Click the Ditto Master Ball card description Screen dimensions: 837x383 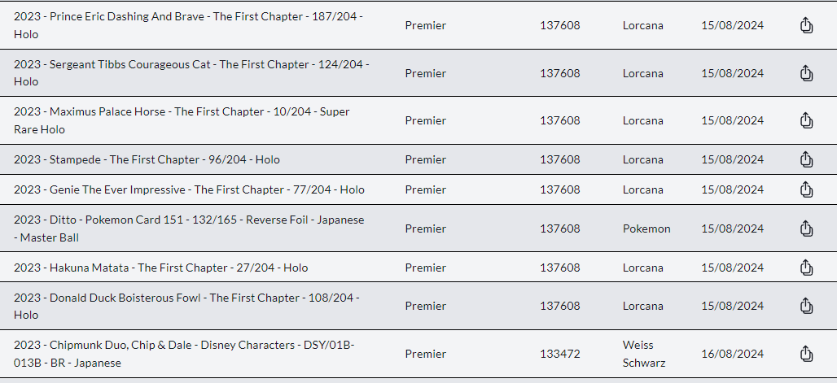click(189, 228)
